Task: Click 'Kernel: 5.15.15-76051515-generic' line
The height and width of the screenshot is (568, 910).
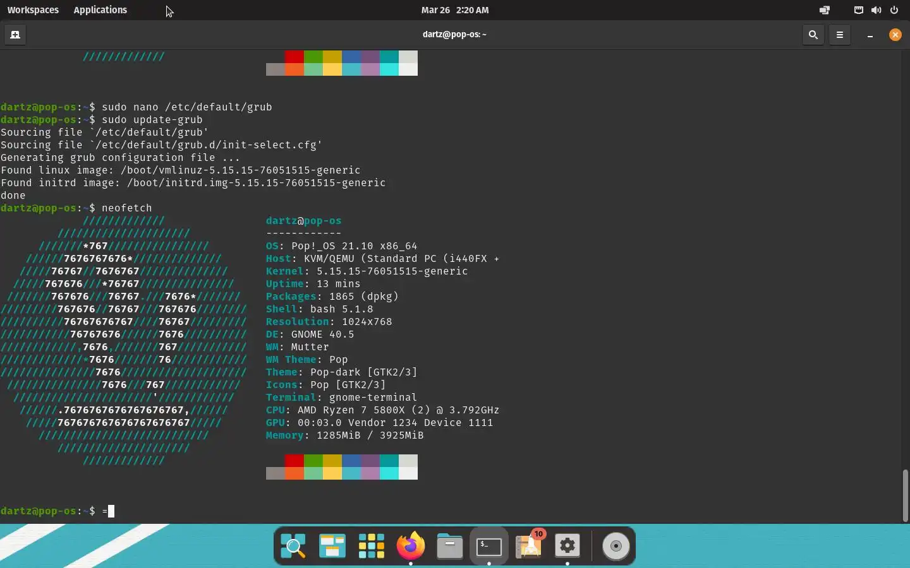Action: pyautogui.click(x=367, y=271)
